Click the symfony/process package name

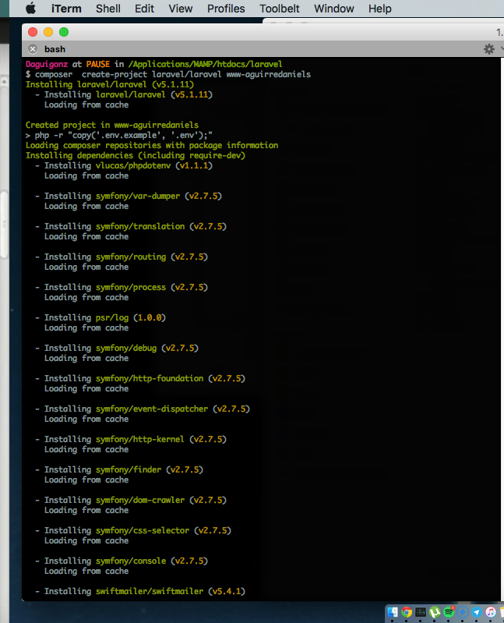click(x=131, y=287)
